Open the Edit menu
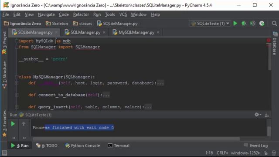The width and height of the screenshot is (279, 157). point(17,14)
